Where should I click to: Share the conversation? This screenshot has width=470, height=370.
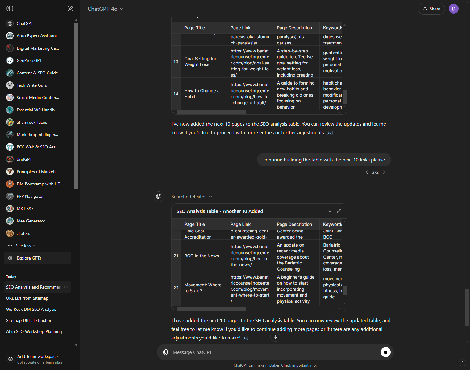tap(431, 9)
